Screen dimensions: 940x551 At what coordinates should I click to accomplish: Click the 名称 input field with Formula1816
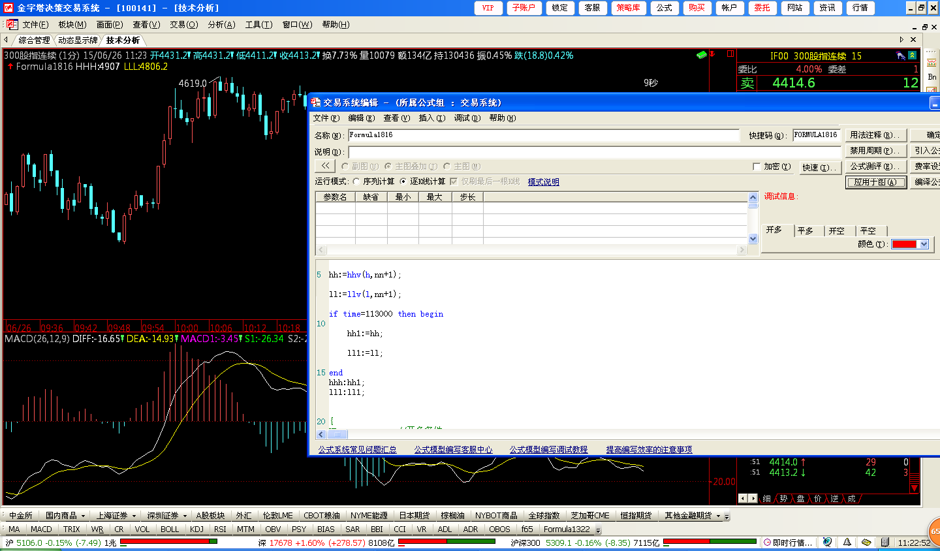click(543, 135)
